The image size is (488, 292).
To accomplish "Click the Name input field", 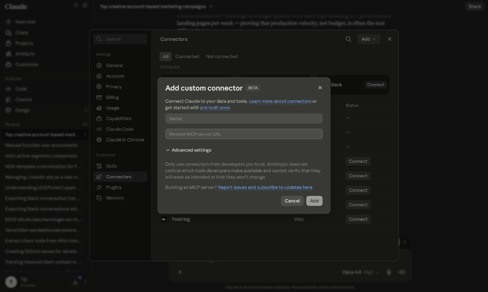I will tap(244, 119).
